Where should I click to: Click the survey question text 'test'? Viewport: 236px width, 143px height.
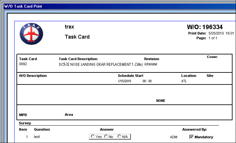(37, 137)
